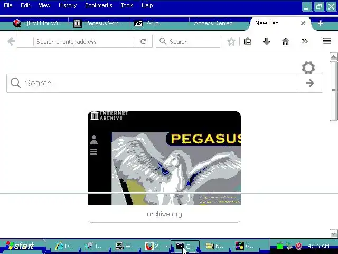The image size is (338, 254).
Task: Open the Downloads arrow icon
Action: tap(267, 41)
